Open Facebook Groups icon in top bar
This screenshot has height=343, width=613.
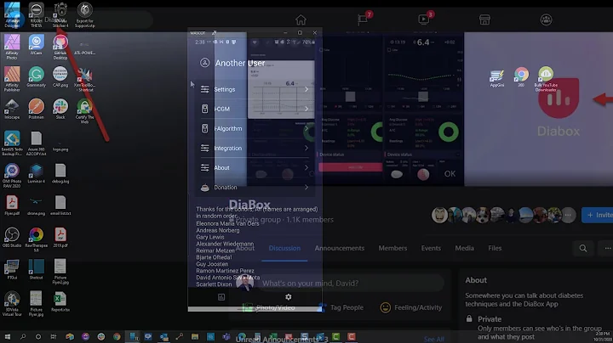(x=546, y=20)
